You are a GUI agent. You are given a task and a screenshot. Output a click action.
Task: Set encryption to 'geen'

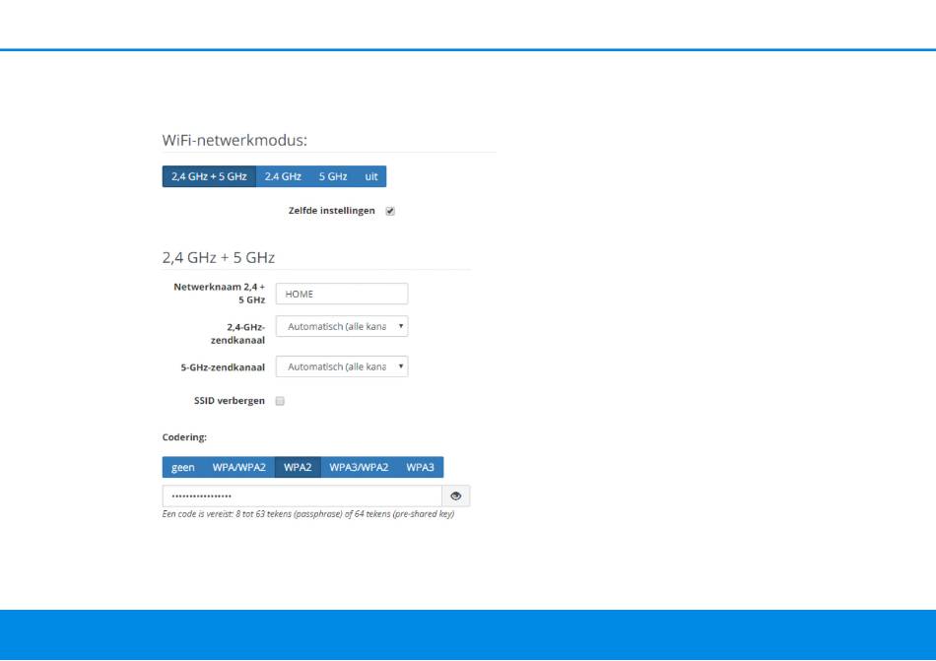[x=182, y=467]
